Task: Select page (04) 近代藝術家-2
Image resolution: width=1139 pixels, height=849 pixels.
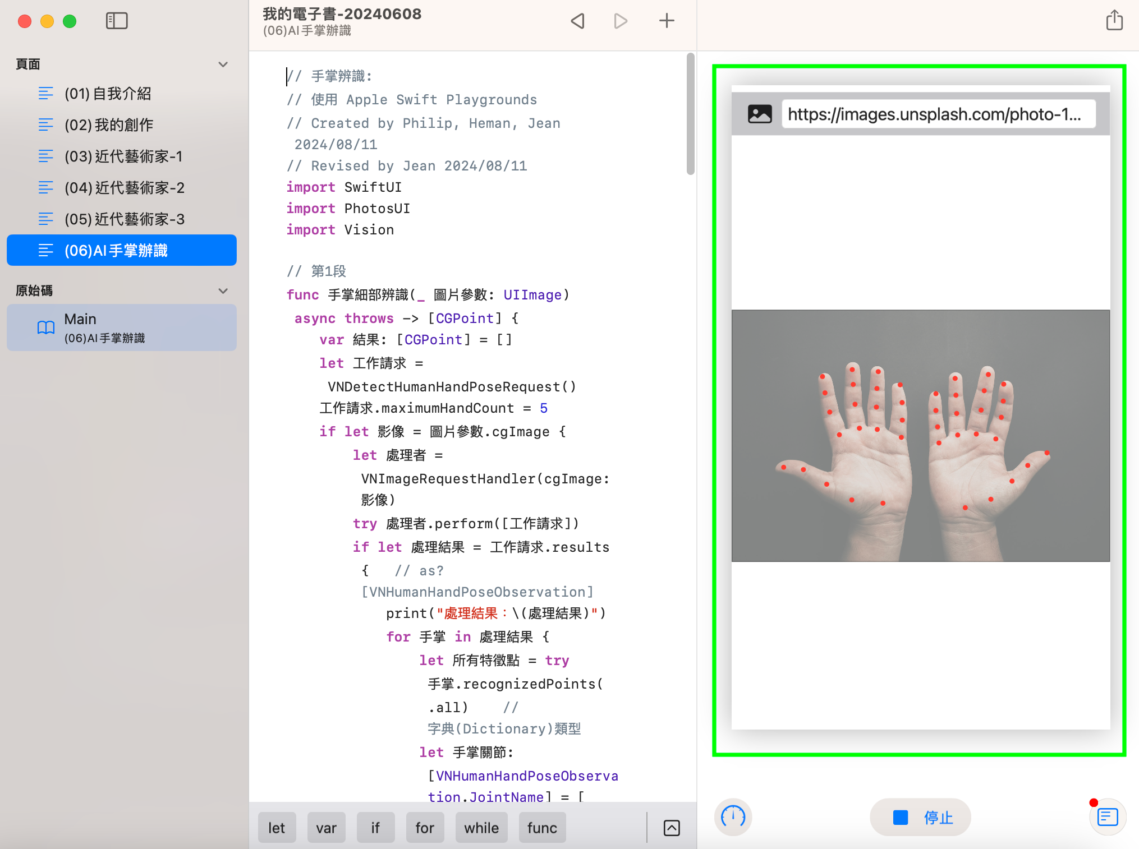Action: (124, 188)
